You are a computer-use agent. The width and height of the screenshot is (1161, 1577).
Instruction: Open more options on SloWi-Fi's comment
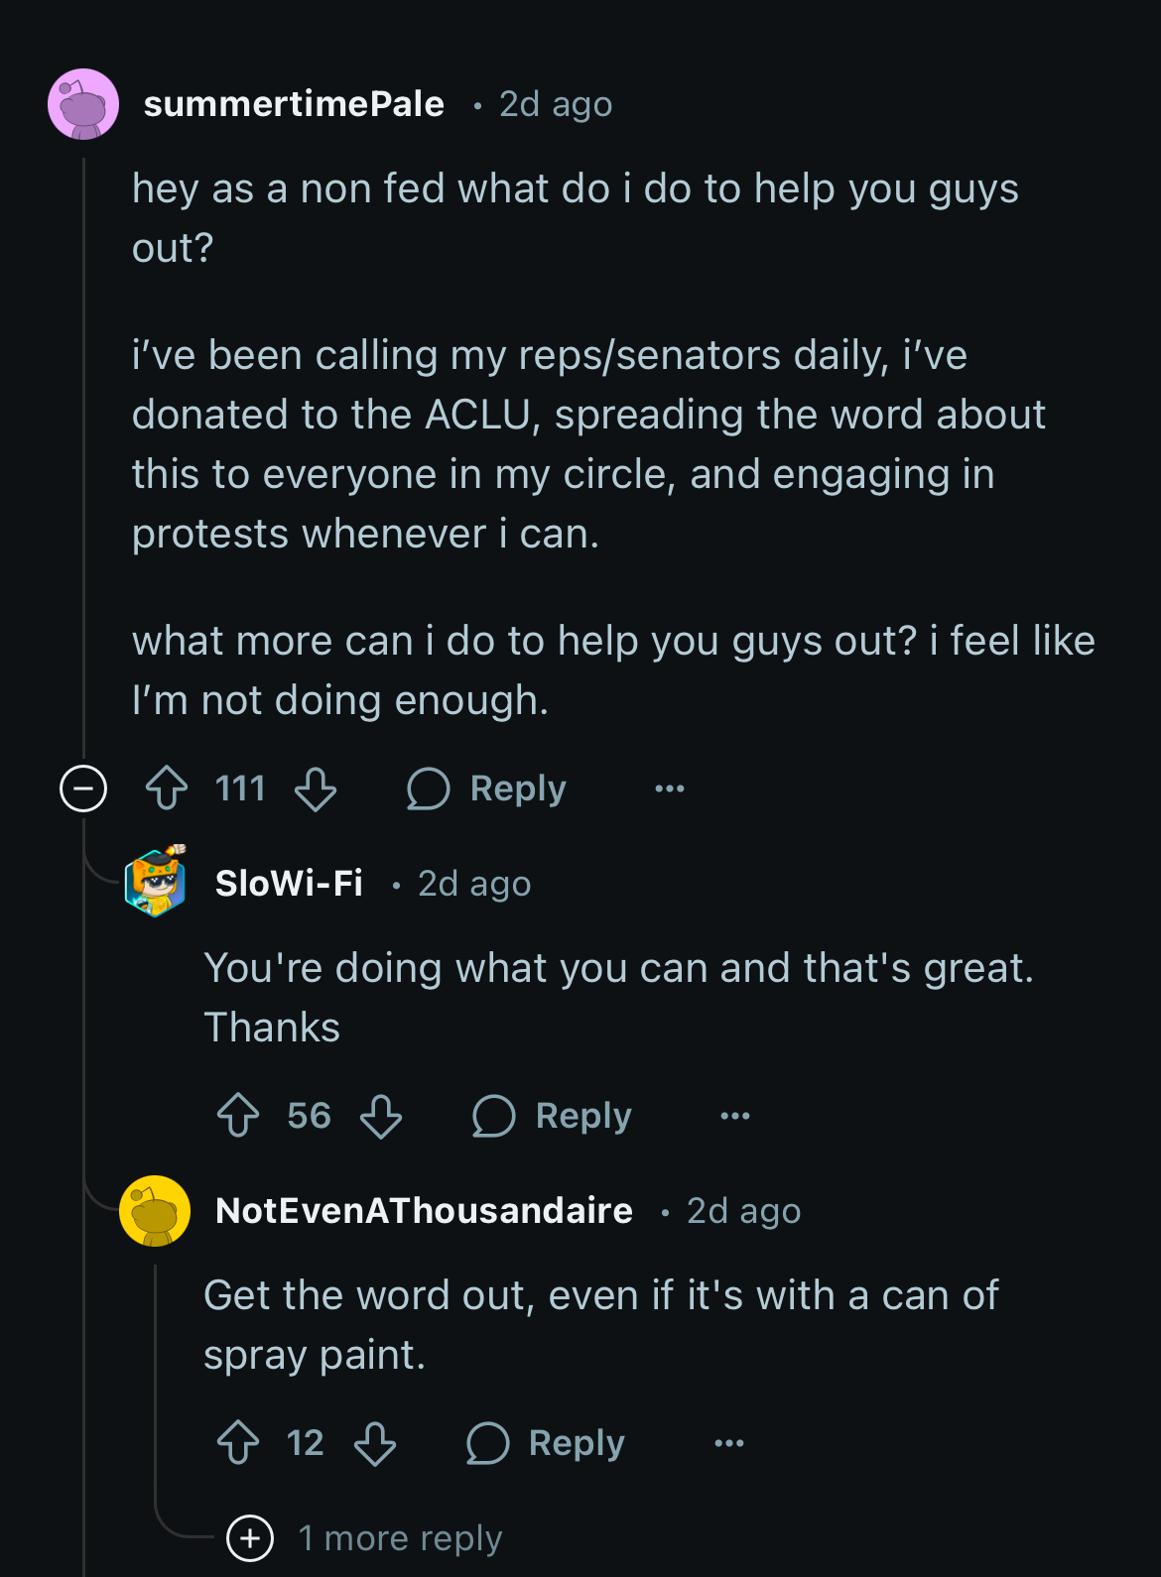tap(735, 1116)
